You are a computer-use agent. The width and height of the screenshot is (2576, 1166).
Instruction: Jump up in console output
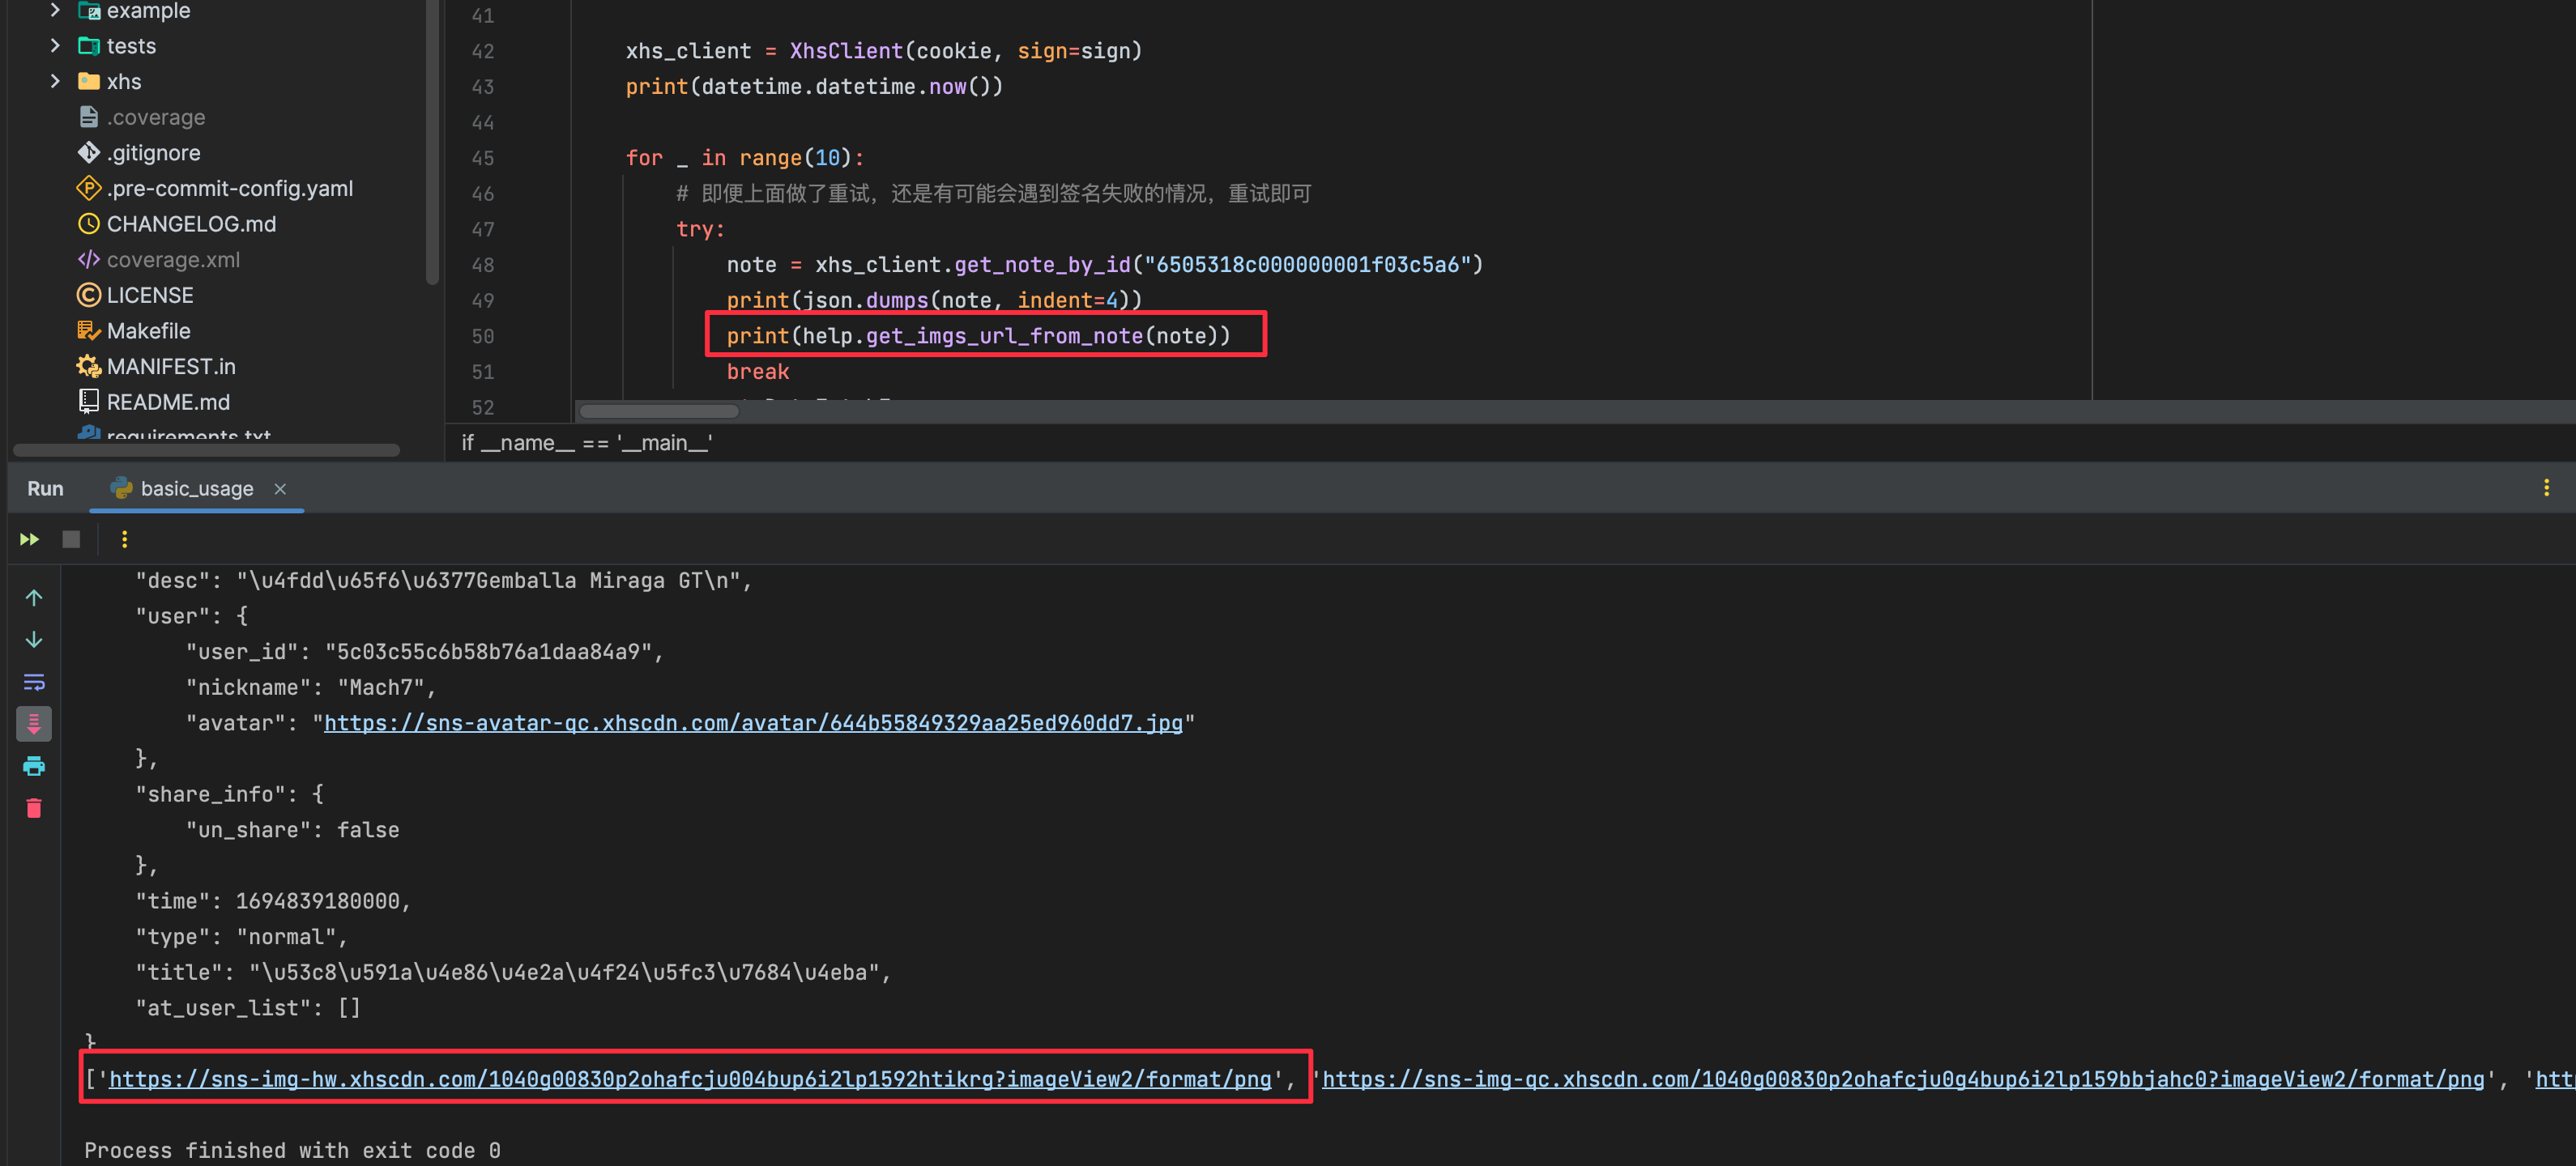point(34,597)
